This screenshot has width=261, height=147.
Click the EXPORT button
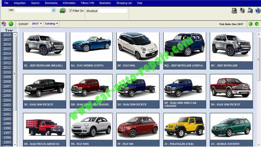point(23,24)
